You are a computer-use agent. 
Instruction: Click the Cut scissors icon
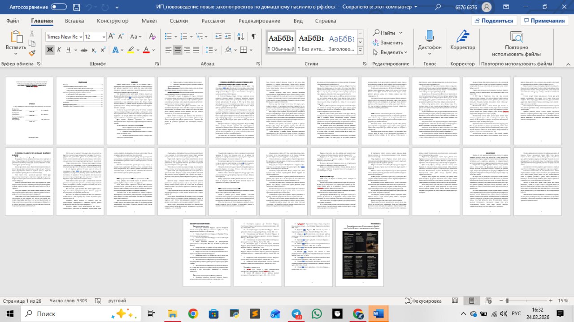pyautogui.click(x=32, y=34)
